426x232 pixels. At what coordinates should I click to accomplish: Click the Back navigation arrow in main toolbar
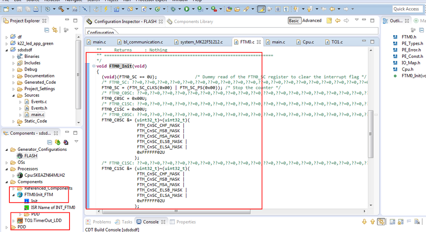pos(332,9)
